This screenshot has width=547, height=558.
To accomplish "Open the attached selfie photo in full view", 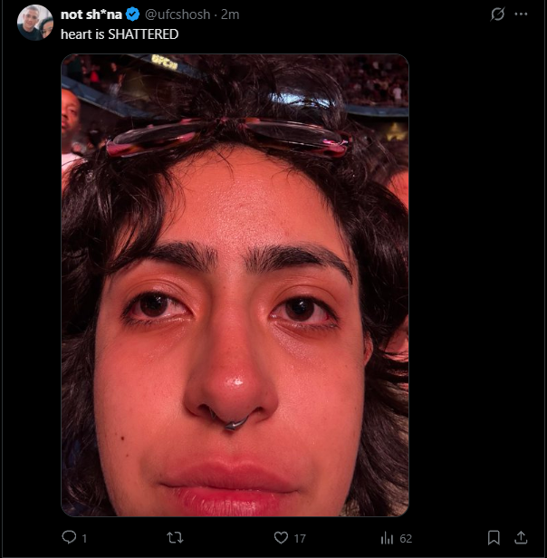I will click(235, 285).
